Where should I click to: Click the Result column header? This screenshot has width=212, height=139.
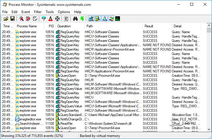click(149, 26)
